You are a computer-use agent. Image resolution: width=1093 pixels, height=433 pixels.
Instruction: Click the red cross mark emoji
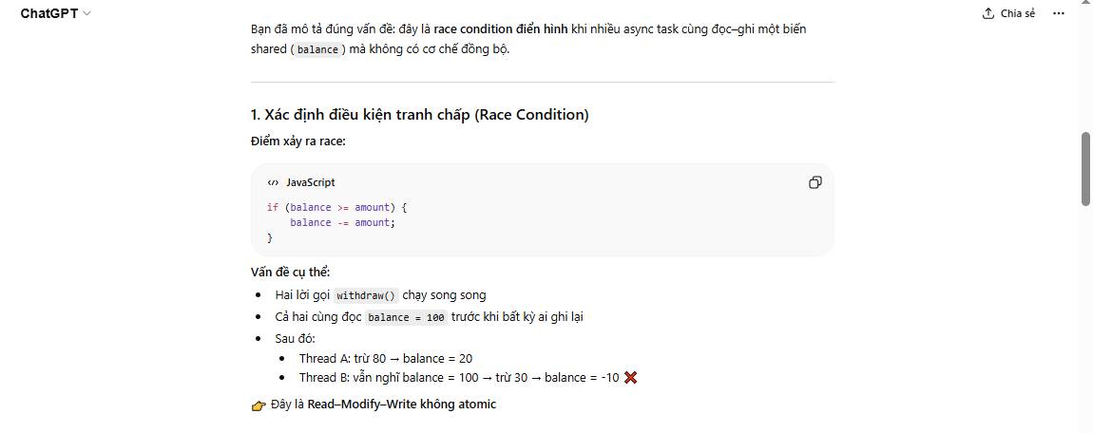click(630, 378)
